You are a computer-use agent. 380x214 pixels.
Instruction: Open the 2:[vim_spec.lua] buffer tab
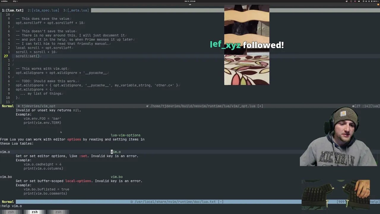click(x=43, y=10)
